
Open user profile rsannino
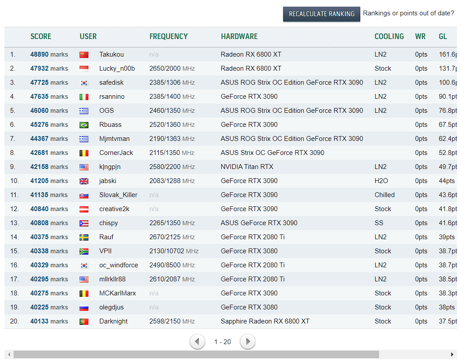[112, 97]
